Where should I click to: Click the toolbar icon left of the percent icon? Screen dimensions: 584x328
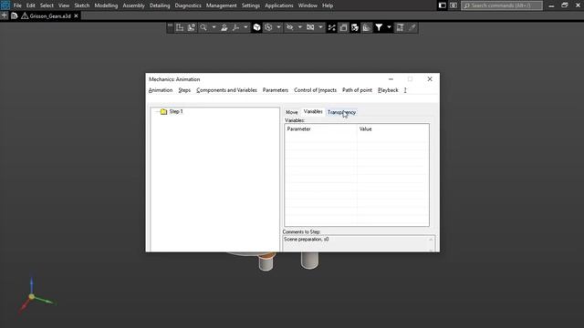coord(310,27)
